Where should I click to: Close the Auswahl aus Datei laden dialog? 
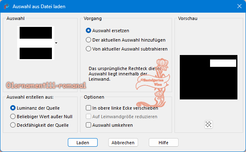coord(239,6)
